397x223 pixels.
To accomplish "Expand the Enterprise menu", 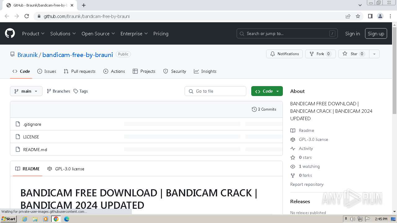I will [x=134, y=33].
